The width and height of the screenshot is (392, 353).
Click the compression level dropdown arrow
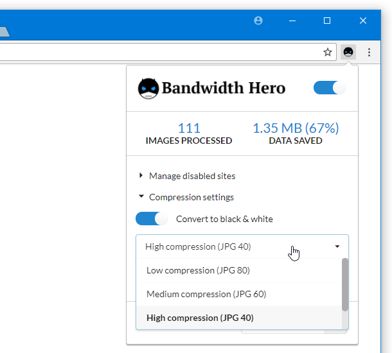[x=337, y=246]
